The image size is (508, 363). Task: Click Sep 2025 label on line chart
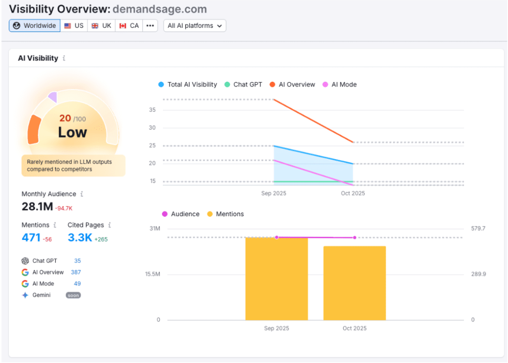[x=274, y=193]
